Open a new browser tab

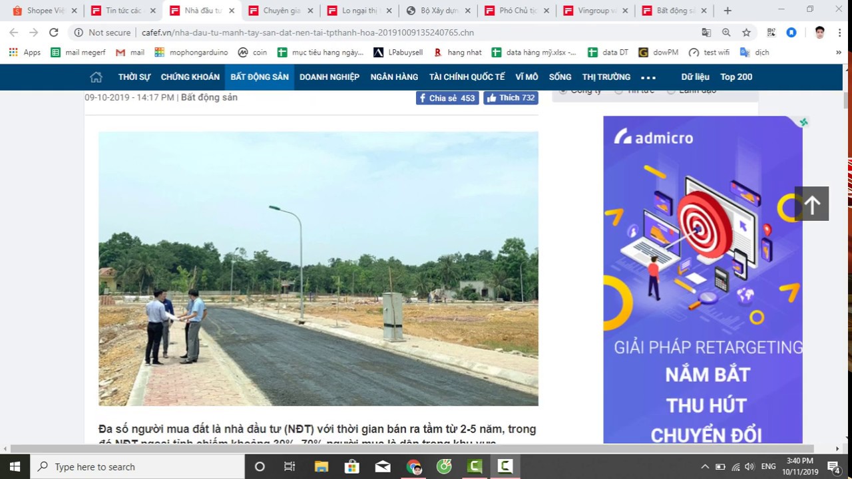pos(728,11)
